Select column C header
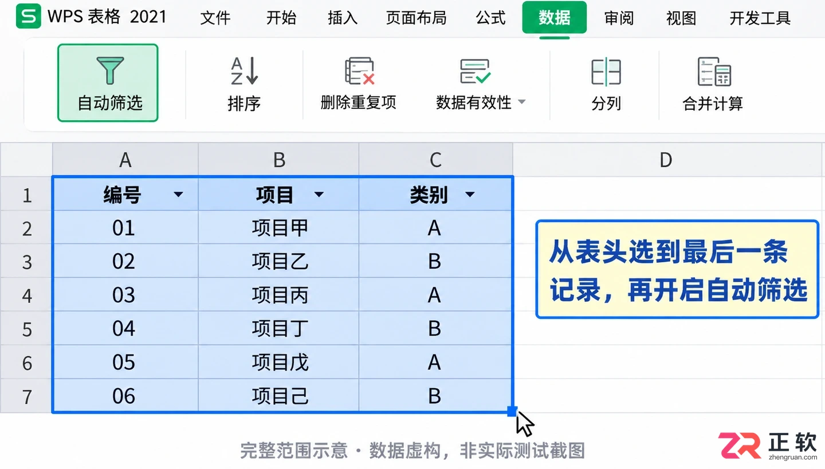 [435, 160]
